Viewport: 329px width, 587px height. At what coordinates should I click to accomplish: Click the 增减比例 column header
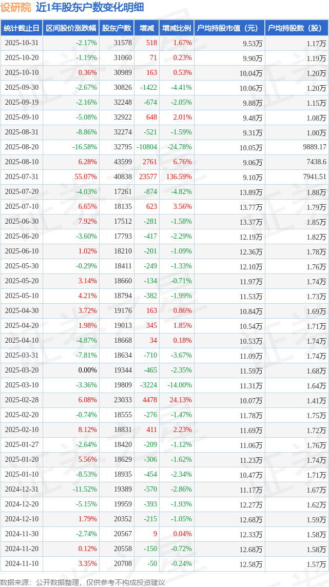pyautogui.click(x=177, y=28)
